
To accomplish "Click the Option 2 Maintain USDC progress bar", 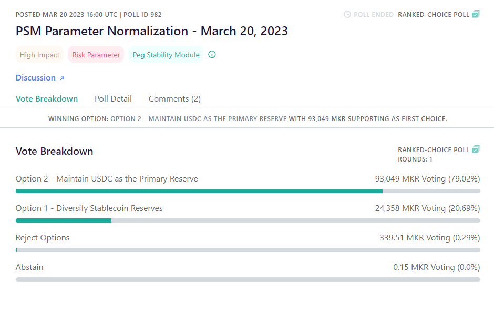I will pyautogui.click(x=248, y=191).
